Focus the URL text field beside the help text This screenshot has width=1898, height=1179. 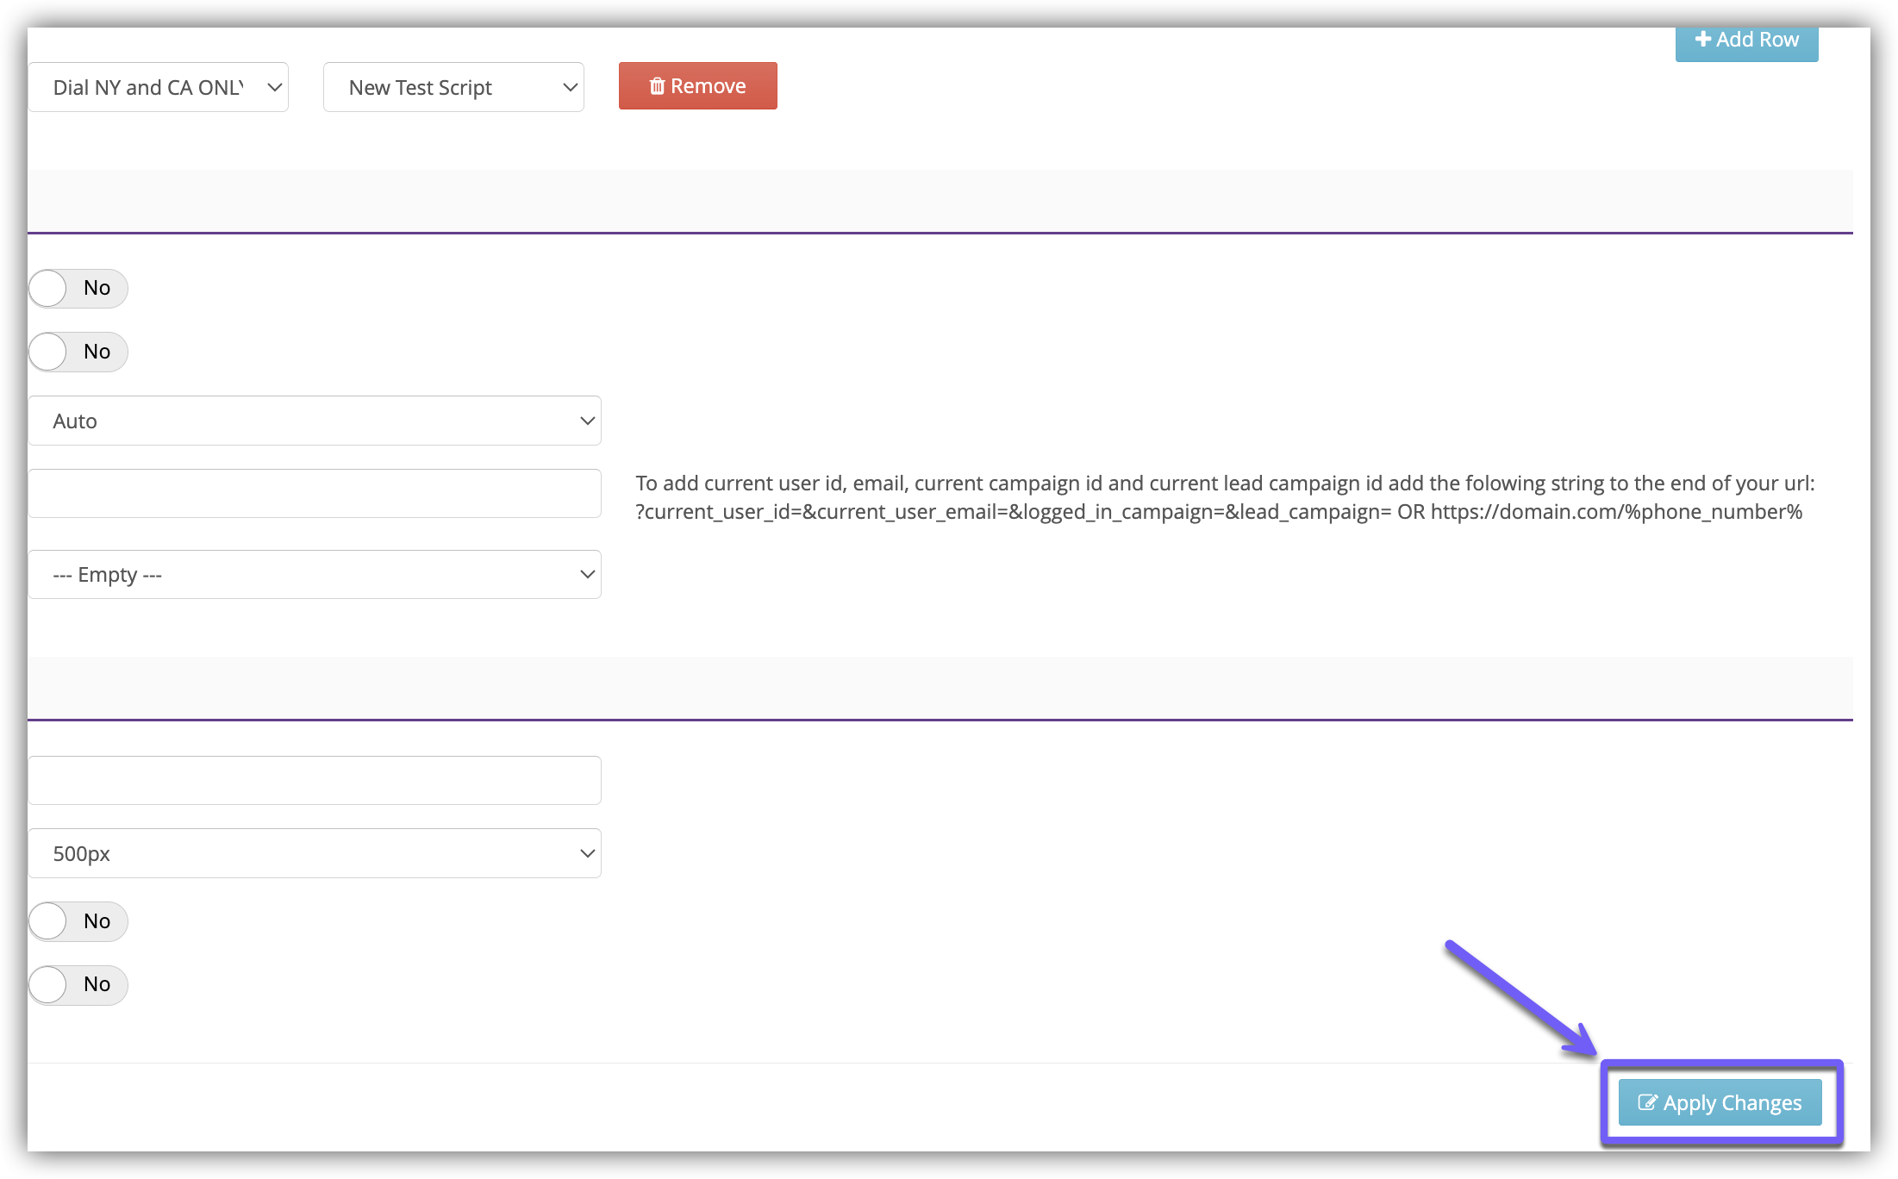click(x=315, y=493)
